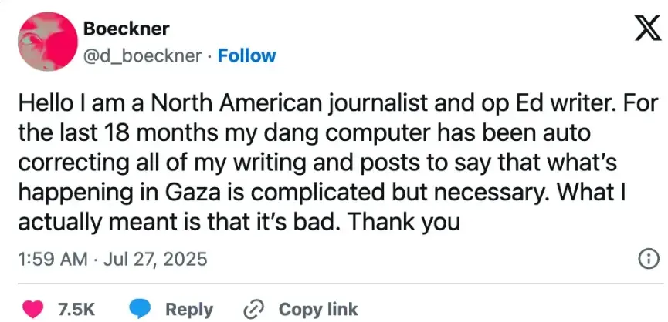Click the chain link icon beside Copy link
668x322 pixels.
pyautogui.click(x=254, y=310)
